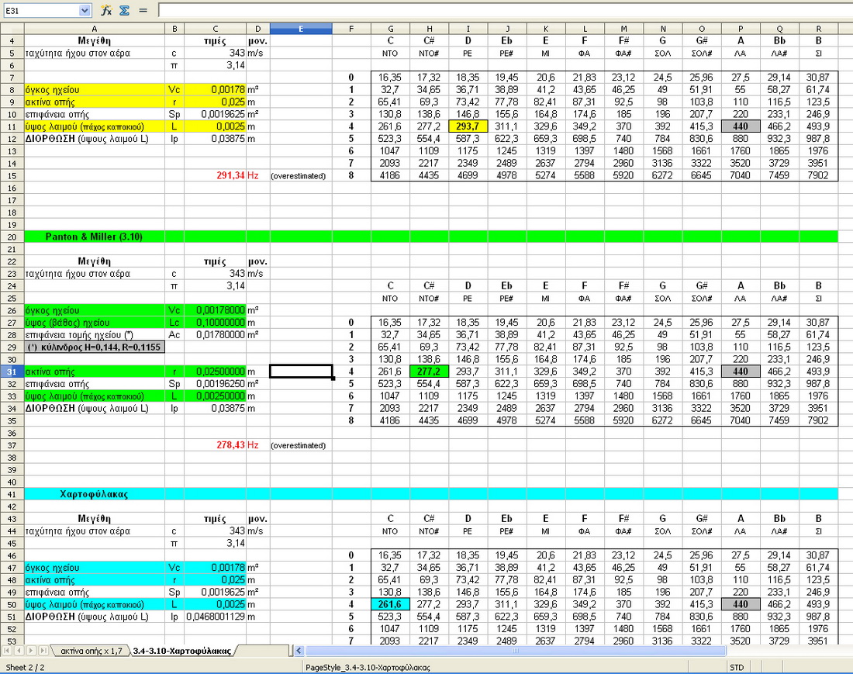Switch to the 'ακτίνα οπής x 1,7' sheet tab

tap(92, 651)
